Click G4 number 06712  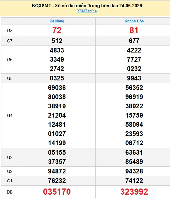point(134,143)
